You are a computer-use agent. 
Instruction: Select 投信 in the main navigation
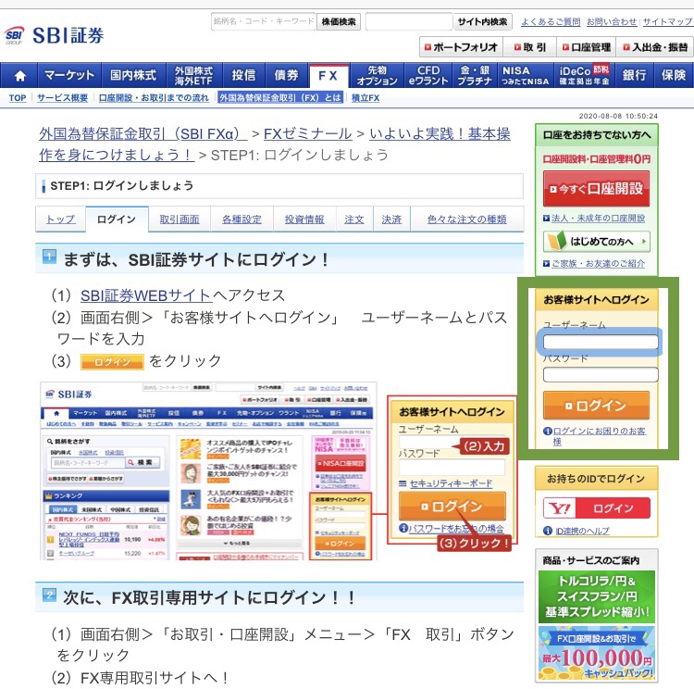point(243,76)
